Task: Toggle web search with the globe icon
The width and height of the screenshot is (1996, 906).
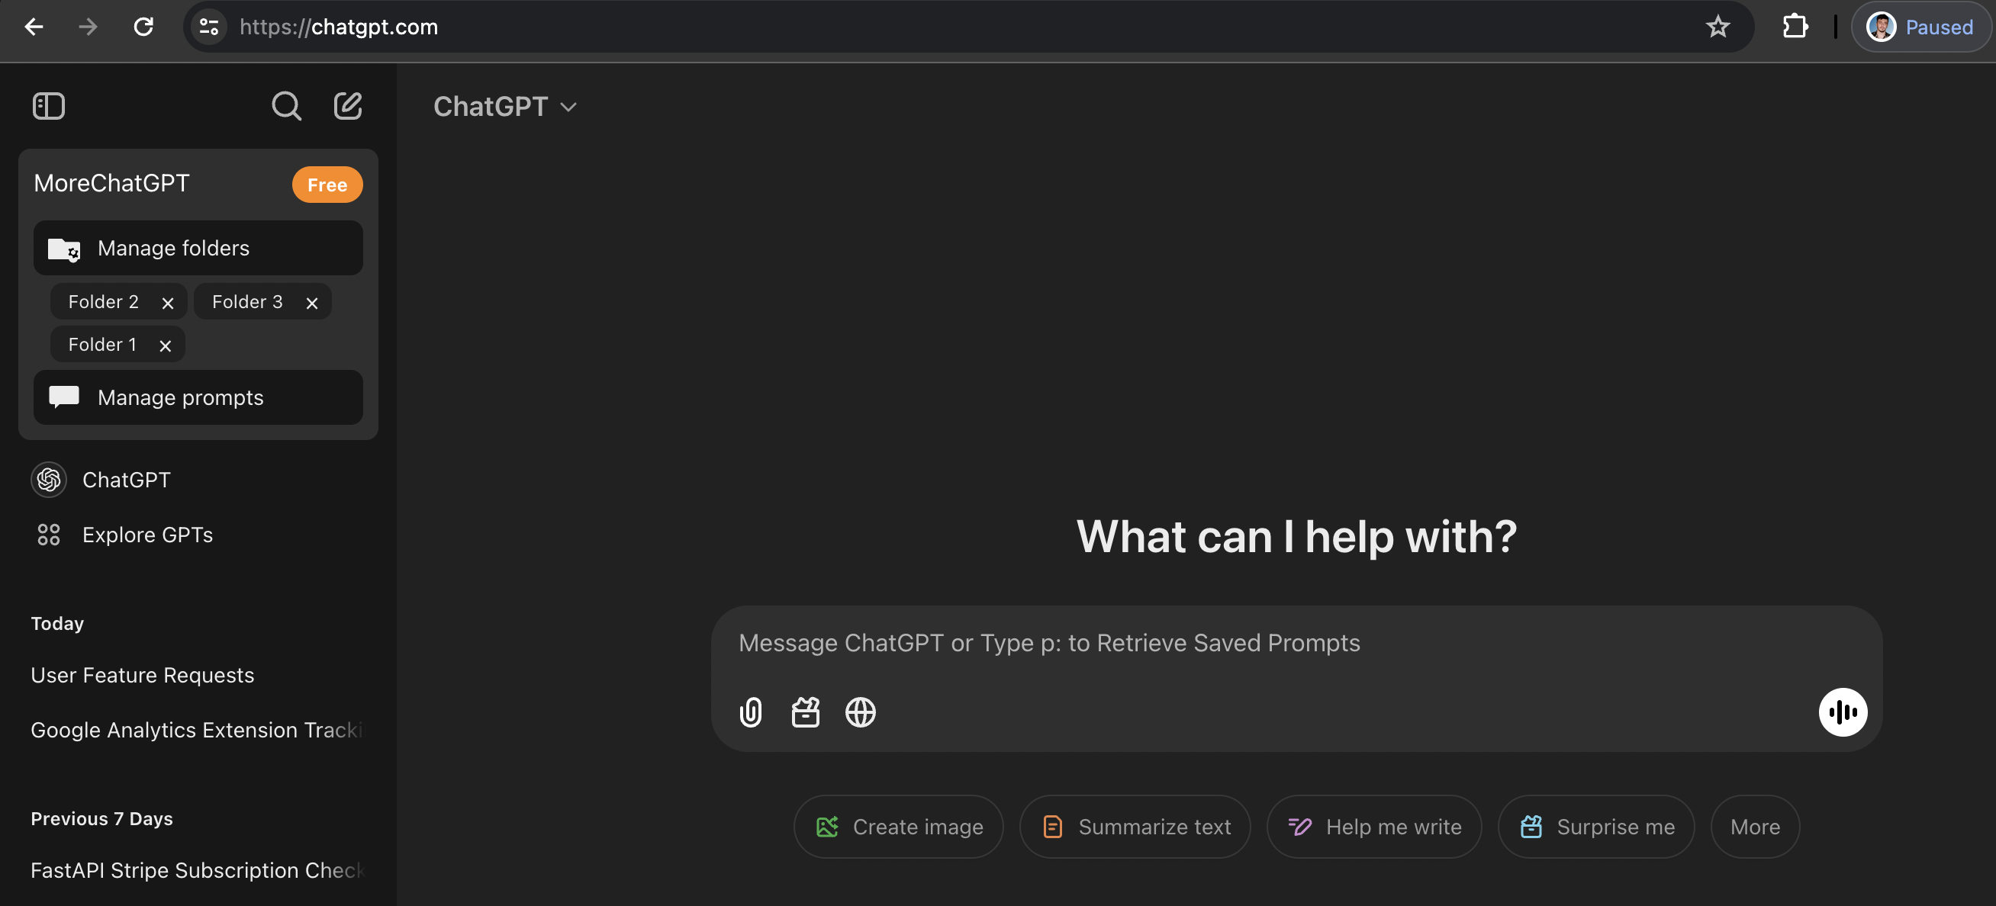Action: [860, 712]
